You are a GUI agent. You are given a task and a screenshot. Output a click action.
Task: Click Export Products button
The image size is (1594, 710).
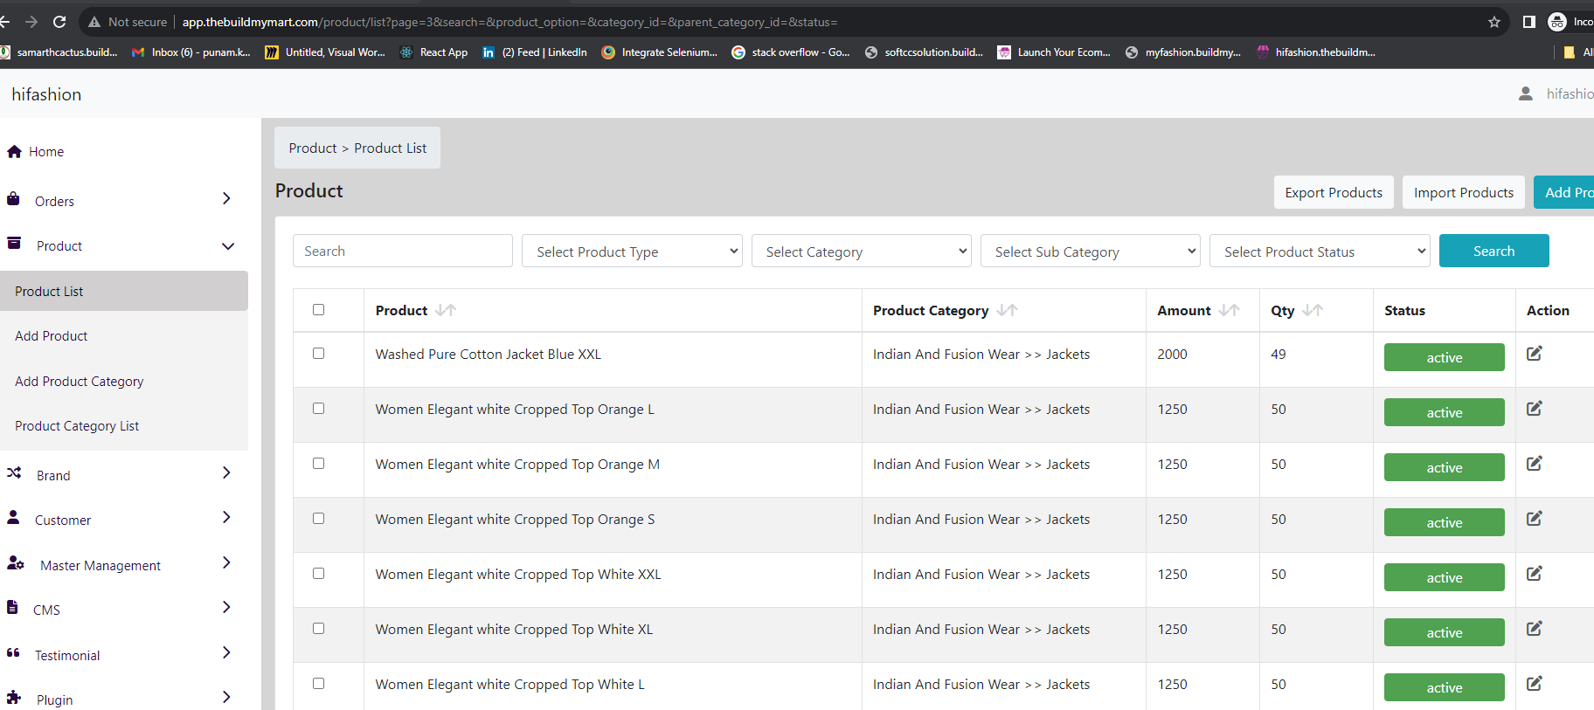1334,192
